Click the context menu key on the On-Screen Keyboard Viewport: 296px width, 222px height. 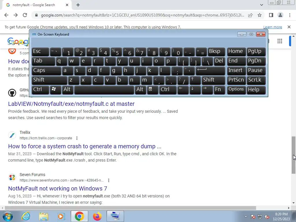point(153,90)
